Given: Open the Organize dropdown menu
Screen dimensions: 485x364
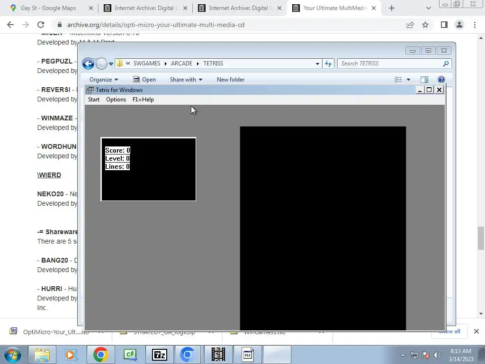Looking at the screenshot, I should coord(104,80).
